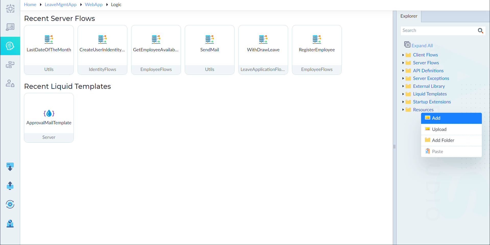Click the download arrow sidebar icon

pyautogui.click(x=10, y=167)
